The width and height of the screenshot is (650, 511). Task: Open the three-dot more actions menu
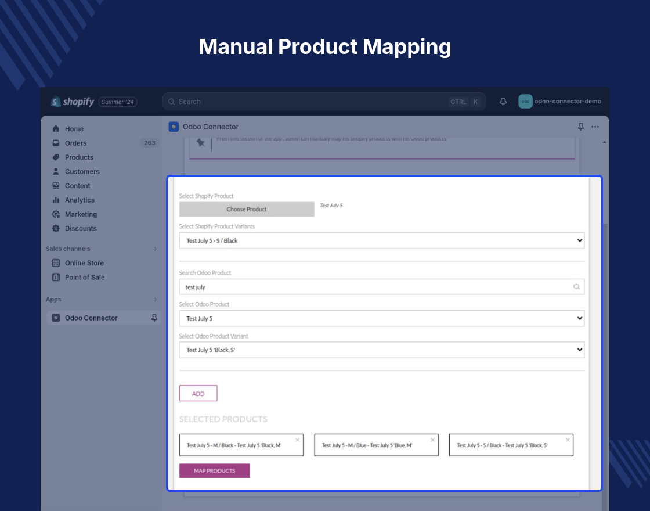[x=595, y=127]
